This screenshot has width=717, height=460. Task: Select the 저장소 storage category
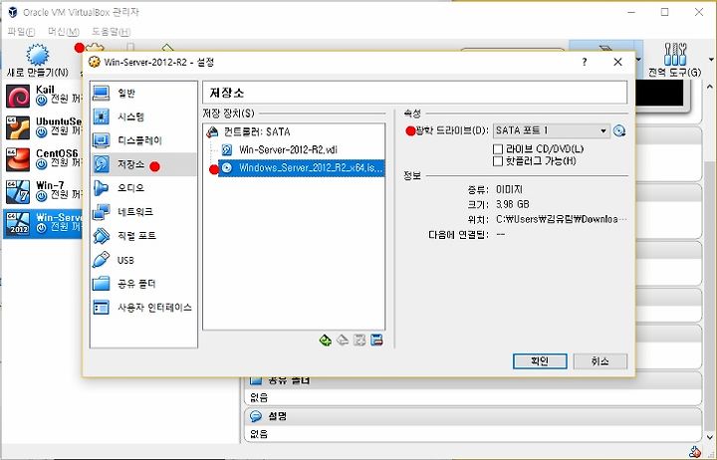pos(143,164)
